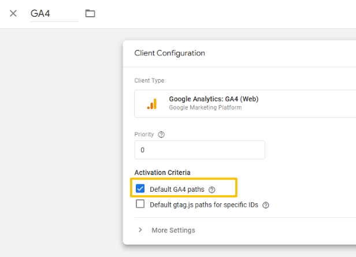
Task: Click the Default GA4 paths label text
Action: coord(177,189)
